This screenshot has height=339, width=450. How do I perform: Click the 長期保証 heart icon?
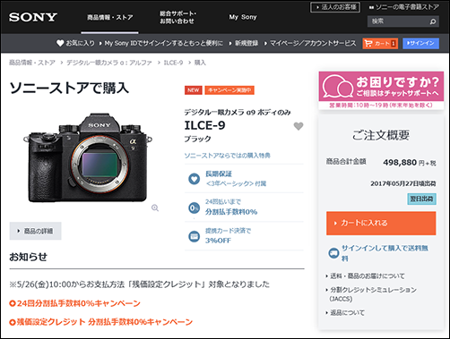tap(195, 179)
